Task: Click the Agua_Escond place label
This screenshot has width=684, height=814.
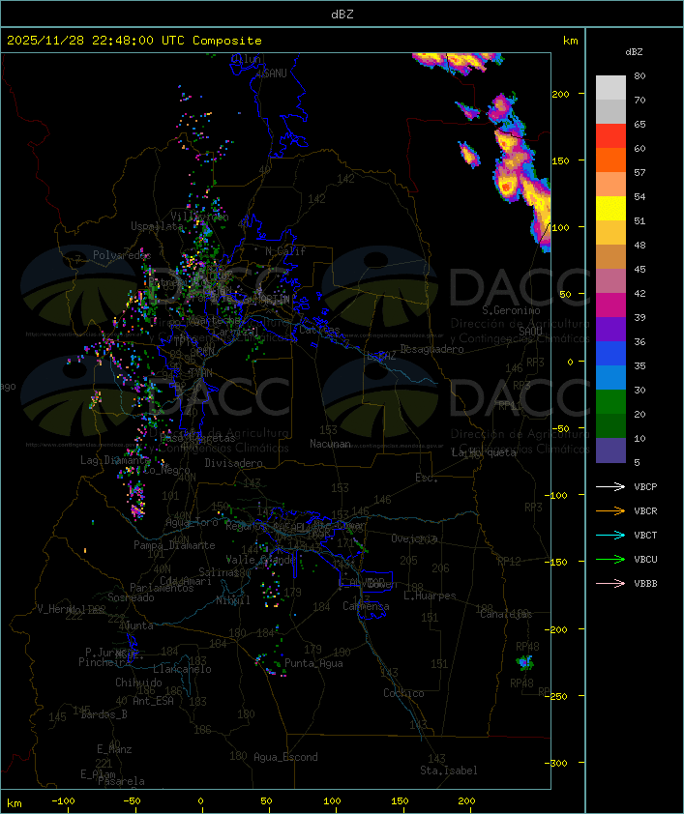Action: pyautogui.click(x=285, y=757)
